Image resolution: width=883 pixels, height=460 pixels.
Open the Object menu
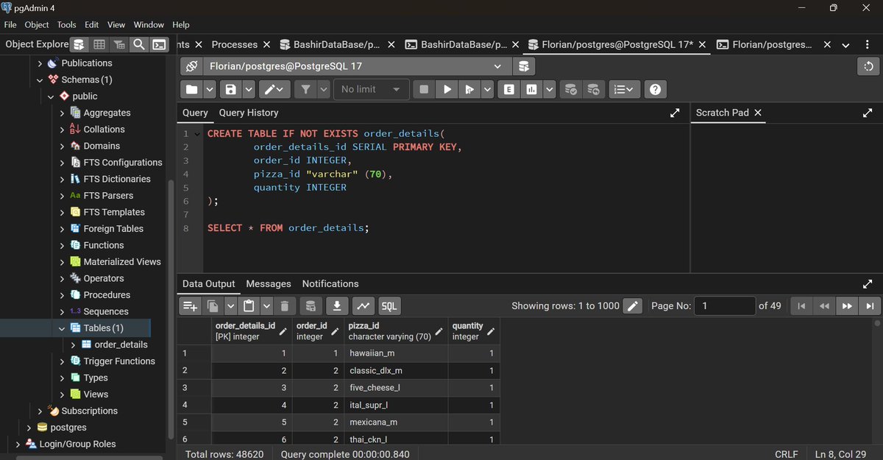[37, 24]
